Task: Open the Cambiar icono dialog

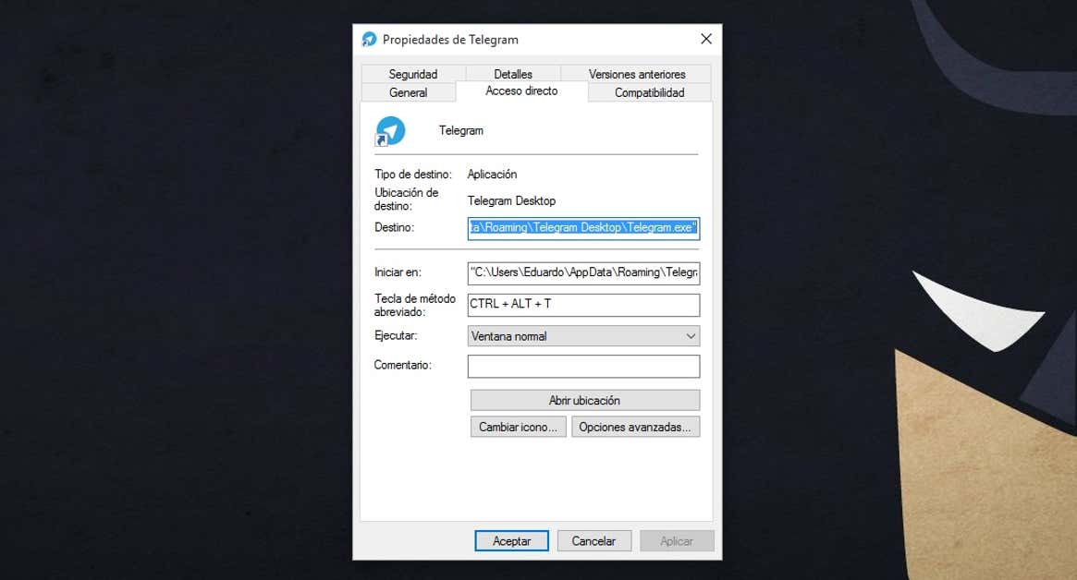Action: [x=518, y=427]
